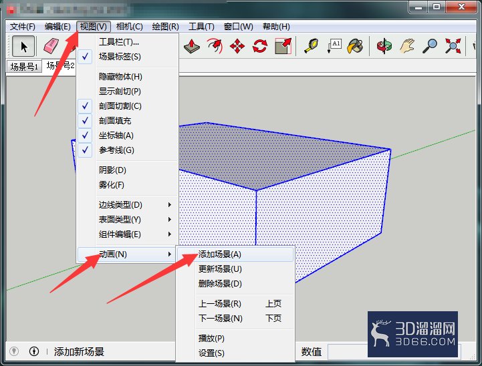
Task: Close the open 视图(V) menu
Action: point(94,27)
